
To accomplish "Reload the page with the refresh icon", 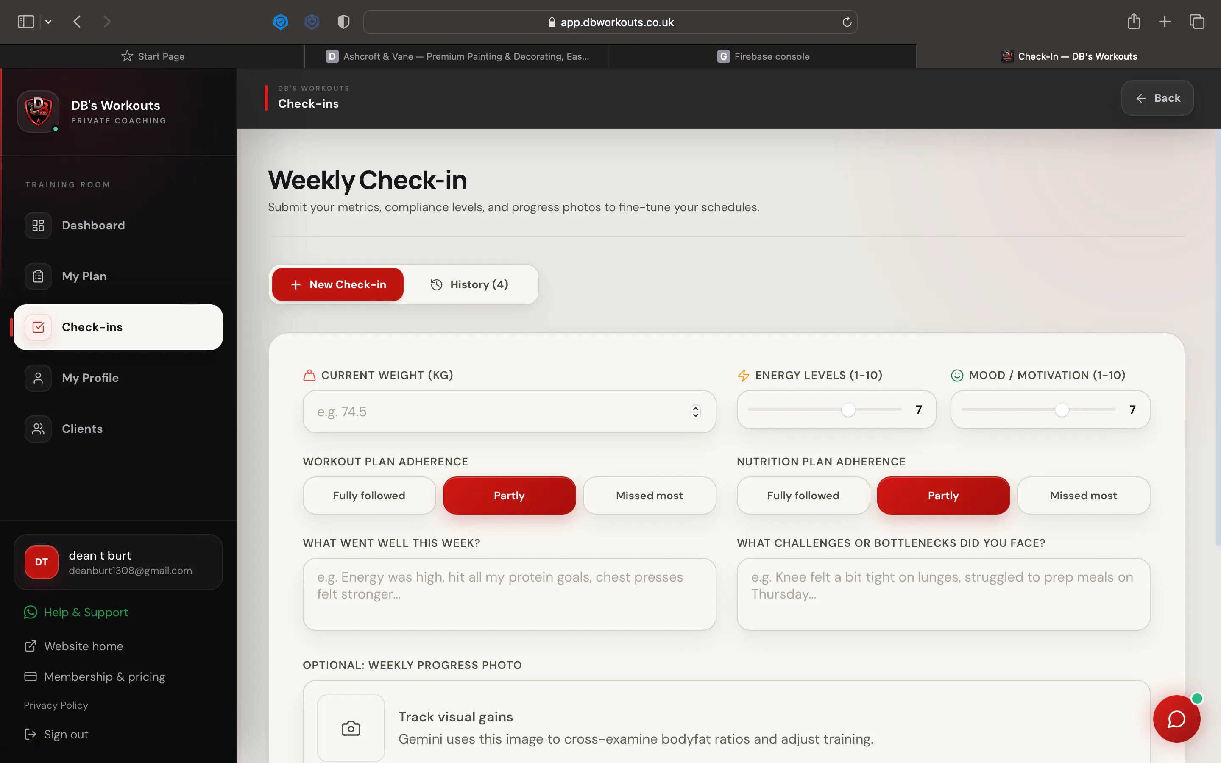I will tap(847, 22).
